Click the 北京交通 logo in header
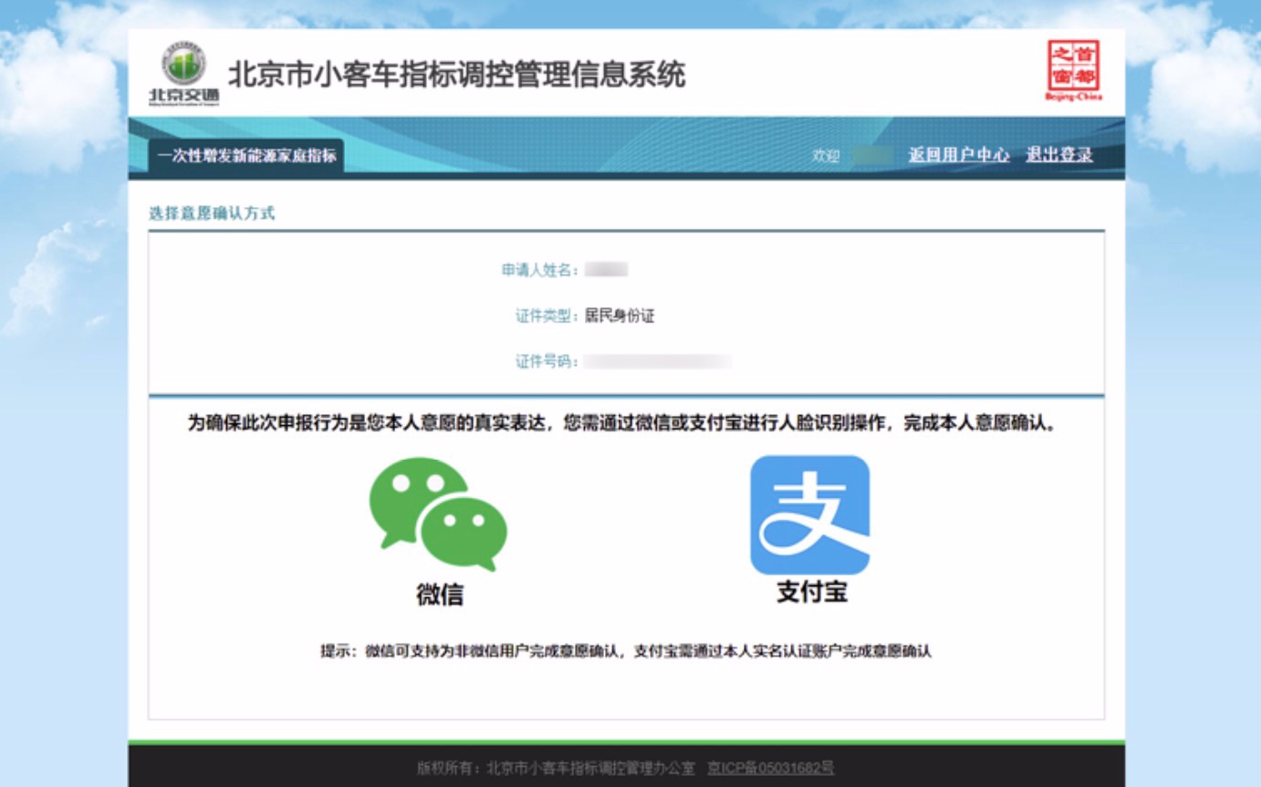Screen dimensions: 1261x787 pyautogui.click(x=184, y=75)
